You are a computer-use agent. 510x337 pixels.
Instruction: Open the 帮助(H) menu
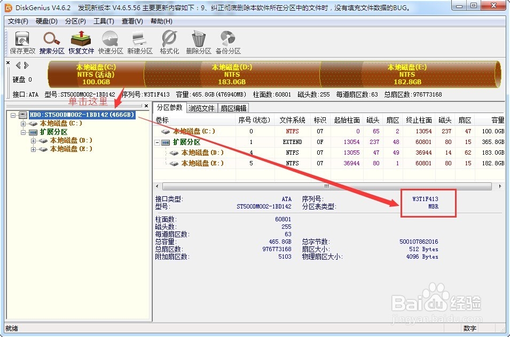(x=161, y=21)
